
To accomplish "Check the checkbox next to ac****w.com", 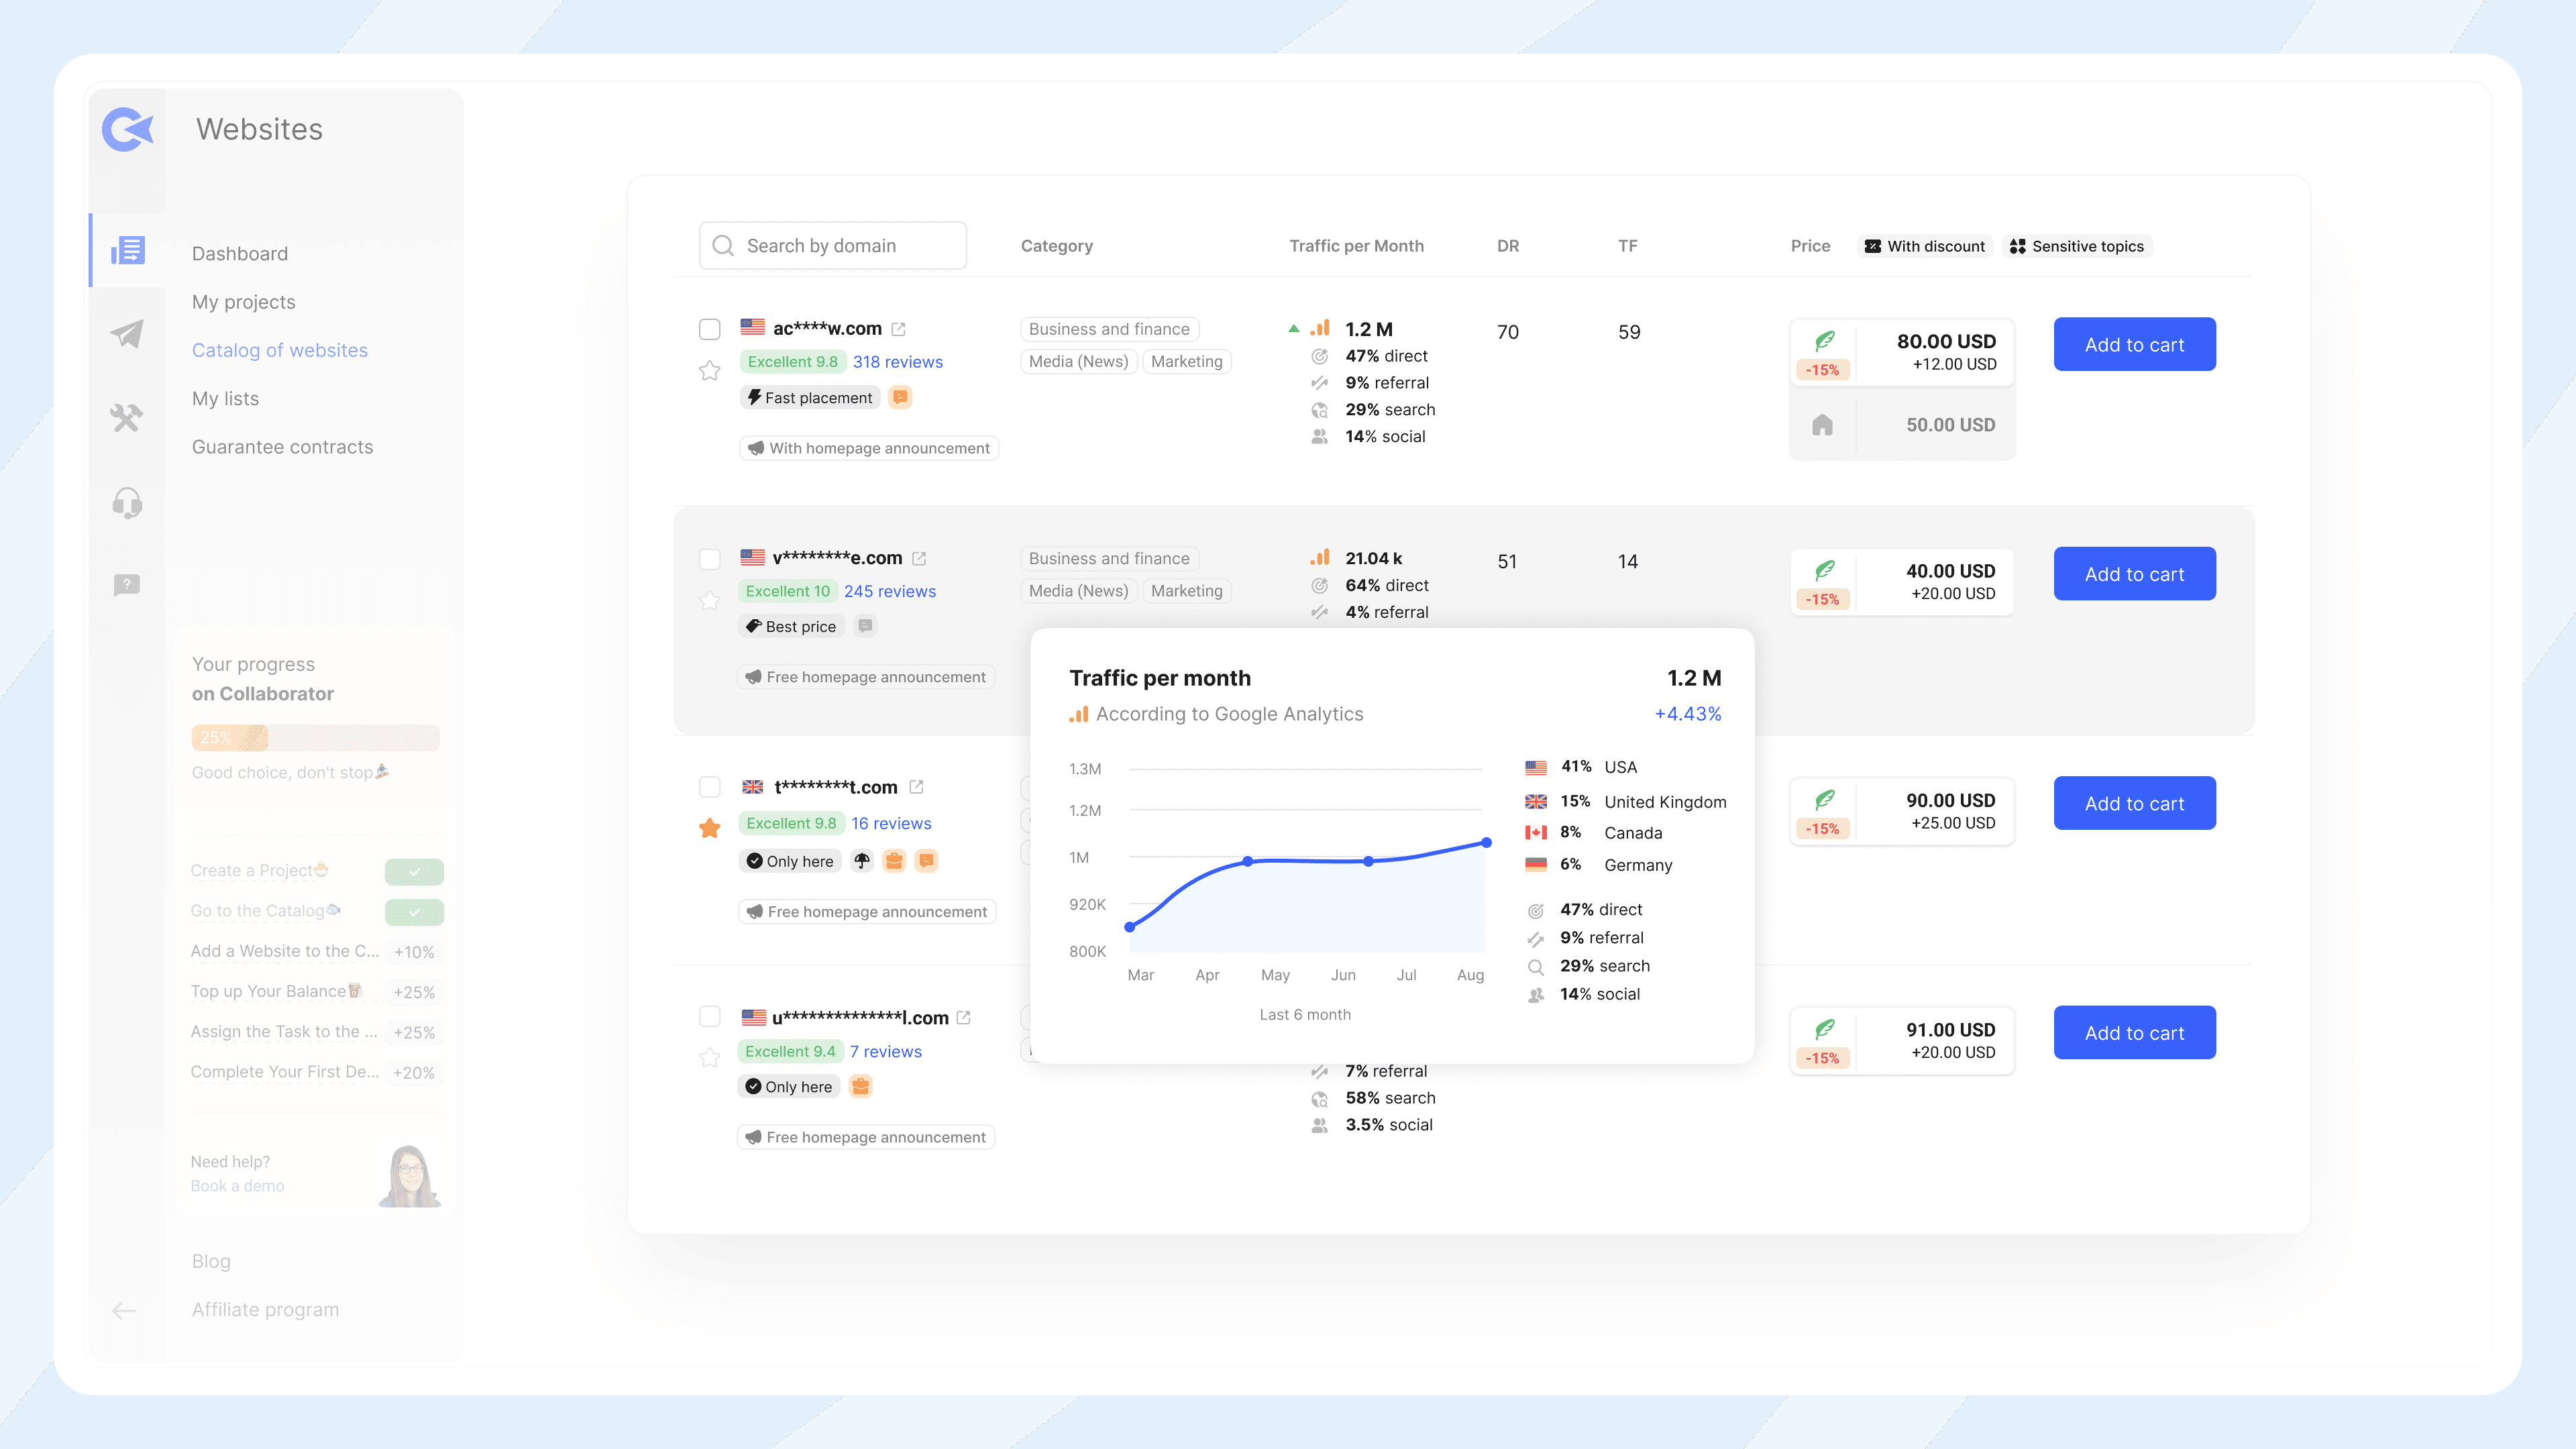I will coord(710,328).
